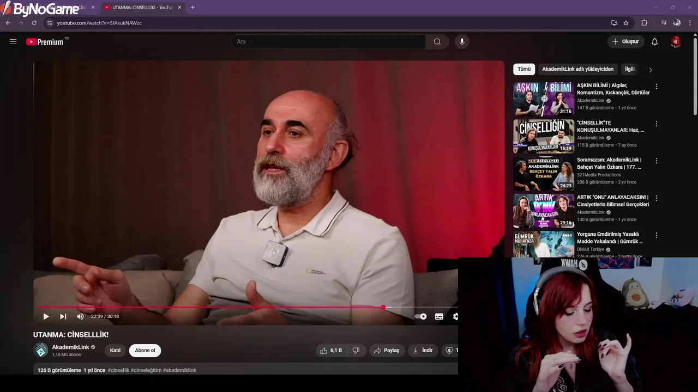Go back in browser
Viewport: 698px width, 392px height.
click(x=8, y=23)
